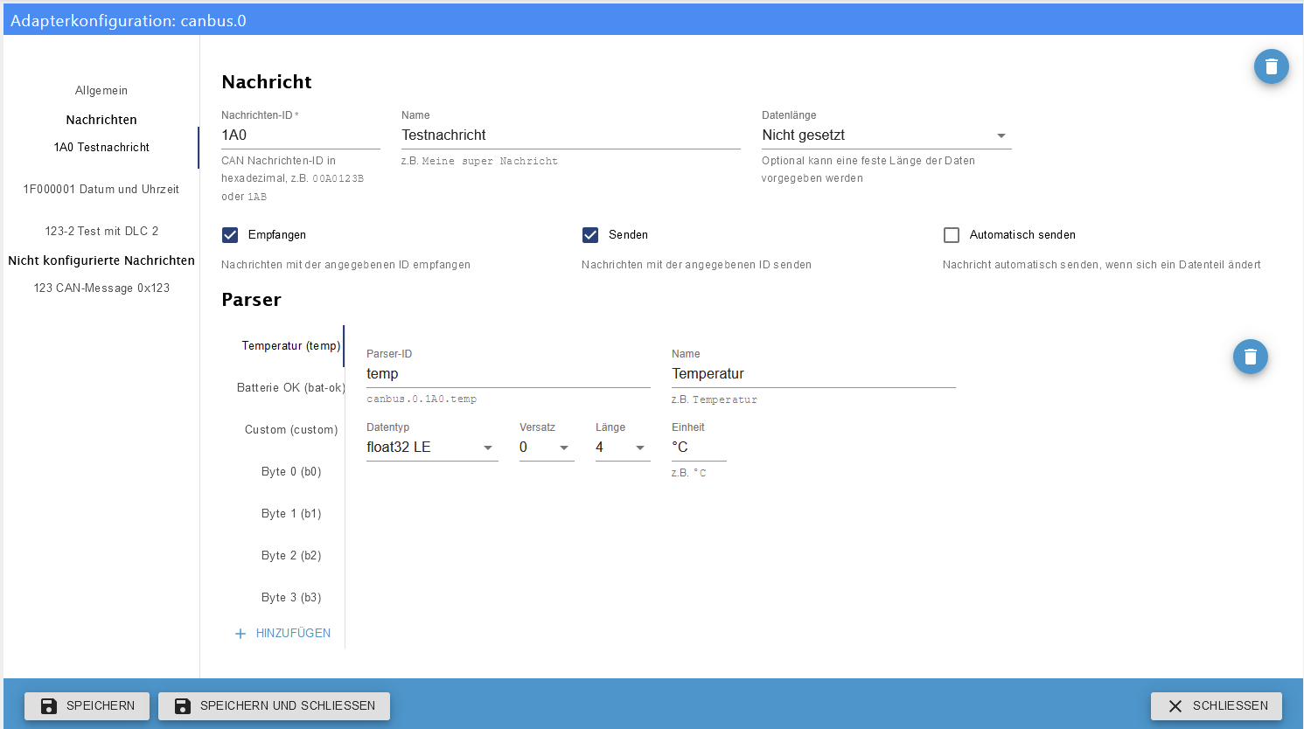The image size is (1304, 729).
Task: Click the X icon on SCHLIESSEN button
Action: (1175, 706)
